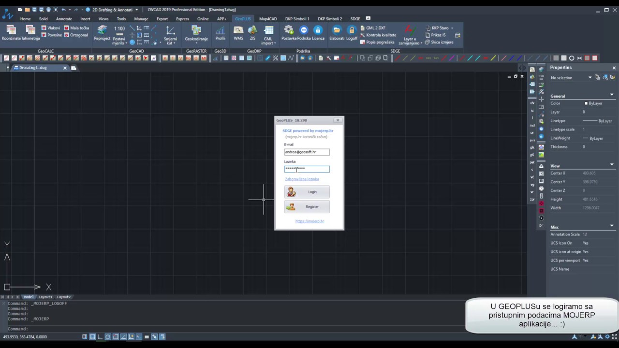
Task: Open the Koordinate tool in GeoCALC
Action: (11, 32)
